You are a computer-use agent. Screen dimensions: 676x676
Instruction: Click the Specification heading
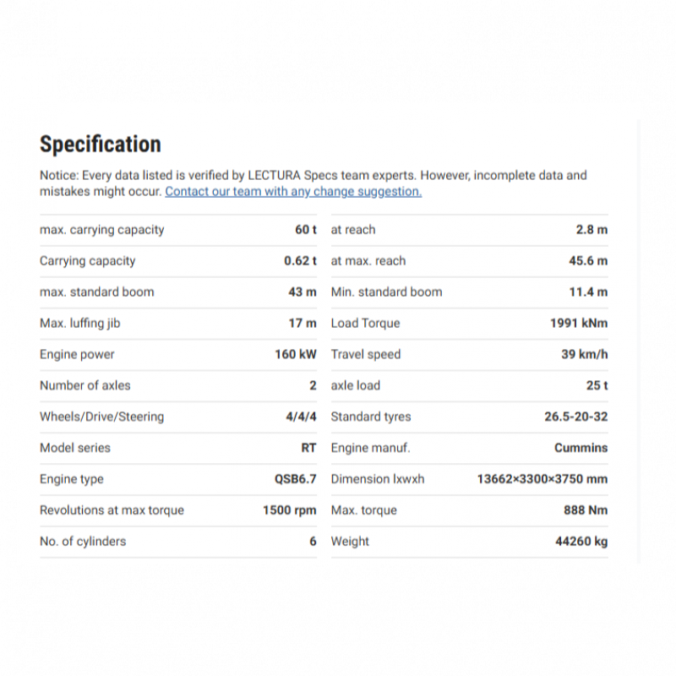pos(101,144)
